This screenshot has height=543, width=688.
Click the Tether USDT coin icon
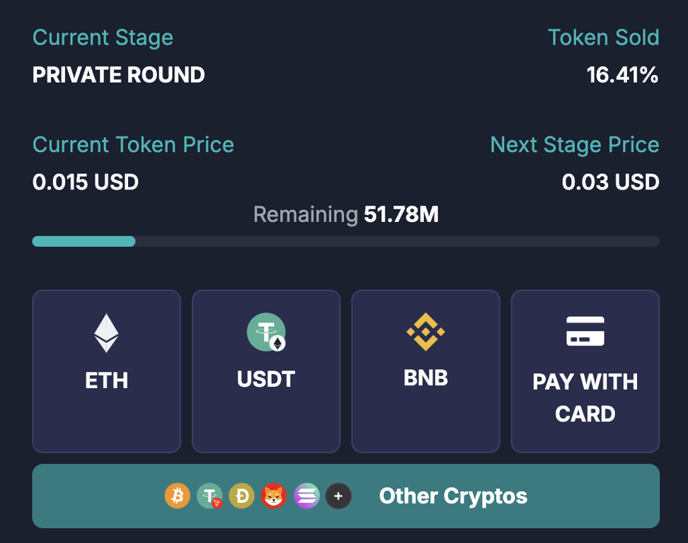(x=266, y=332)
